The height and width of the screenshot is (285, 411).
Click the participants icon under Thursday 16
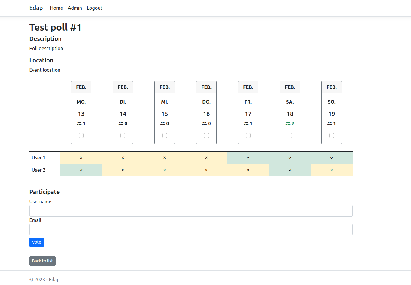pos(205,123)
